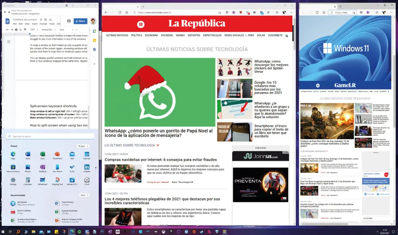Click the blue Share button

[81, 21]
